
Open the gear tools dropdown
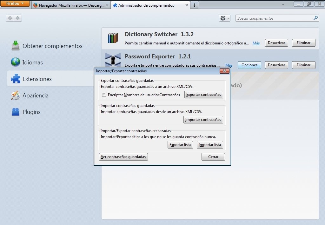(x=225, y=18)
